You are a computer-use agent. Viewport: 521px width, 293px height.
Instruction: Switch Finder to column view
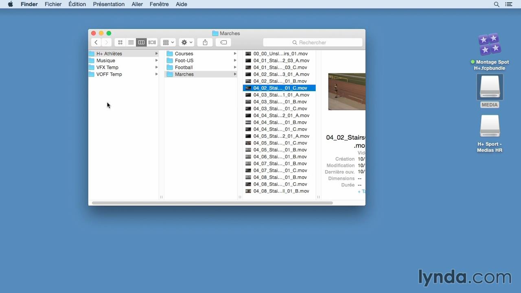141,42
